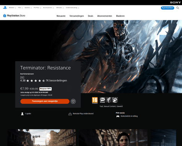182x146 pixels.
Task: Open the 7K beoordelingen ratings link
Action: tap(56, 81)
